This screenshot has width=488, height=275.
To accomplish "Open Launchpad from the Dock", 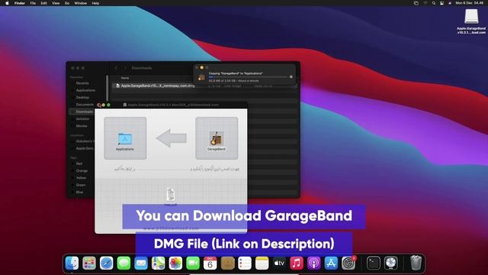I will pos(89,263).
